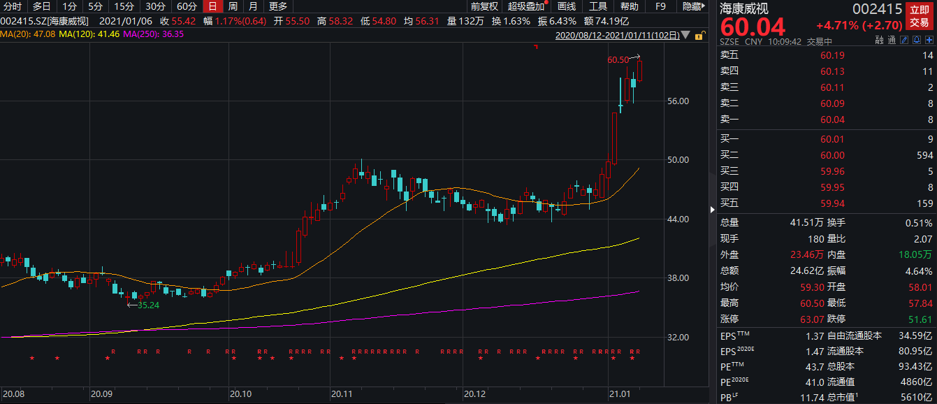Open the date range dropdown triangle

click(x=686, y=35)
